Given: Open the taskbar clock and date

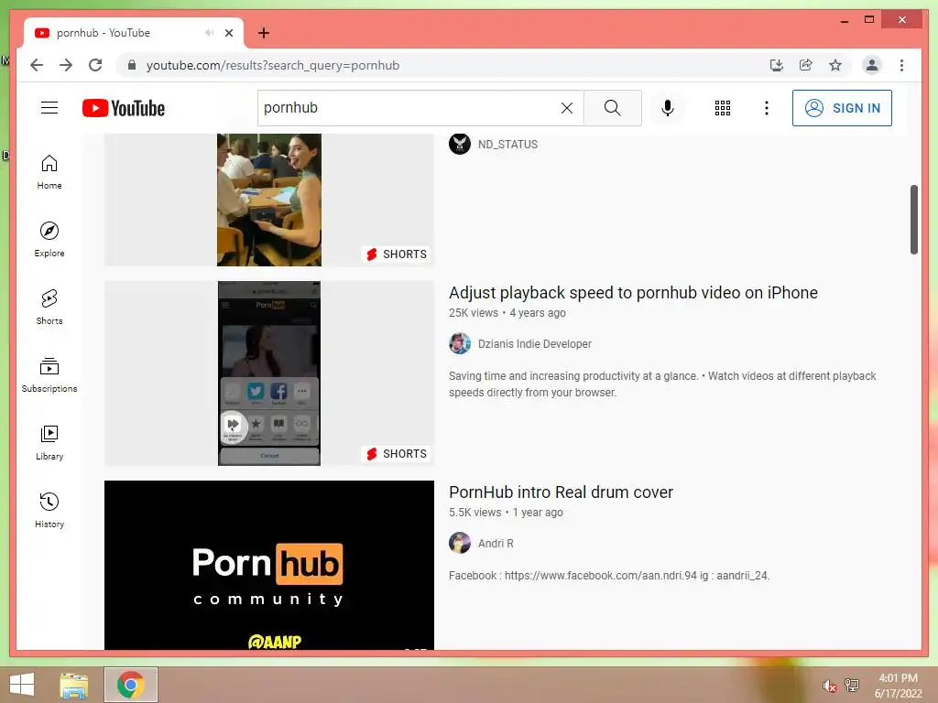Looking at the screenshot, I should tap(898, 686).
